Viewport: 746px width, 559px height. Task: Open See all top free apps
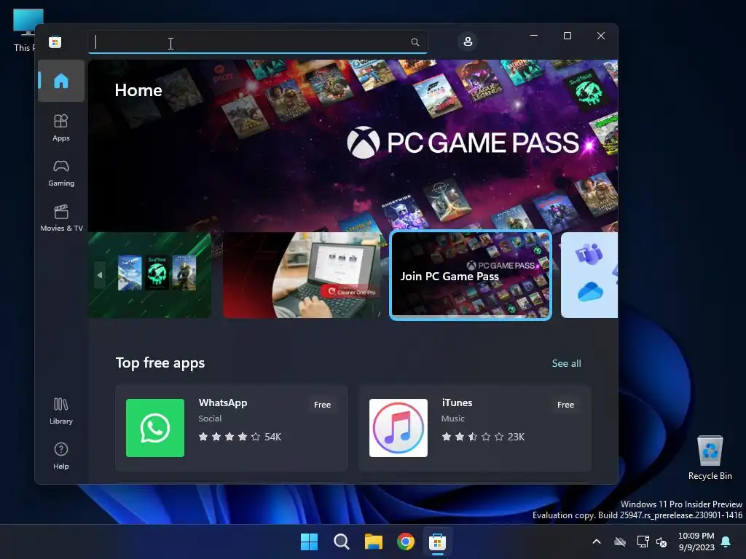tap(566, 363)
